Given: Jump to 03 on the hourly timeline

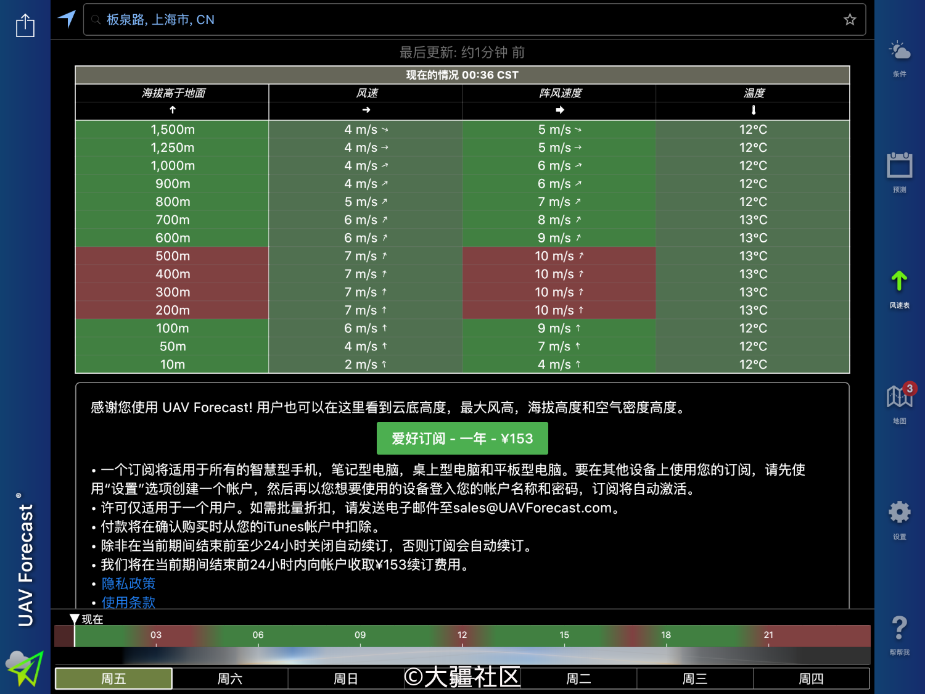Looking at the screenshot, I should [156, 635].
